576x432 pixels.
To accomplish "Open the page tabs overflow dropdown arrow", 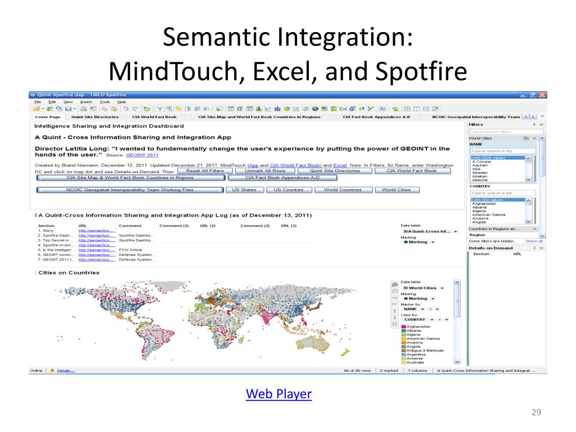I will 542,117.
